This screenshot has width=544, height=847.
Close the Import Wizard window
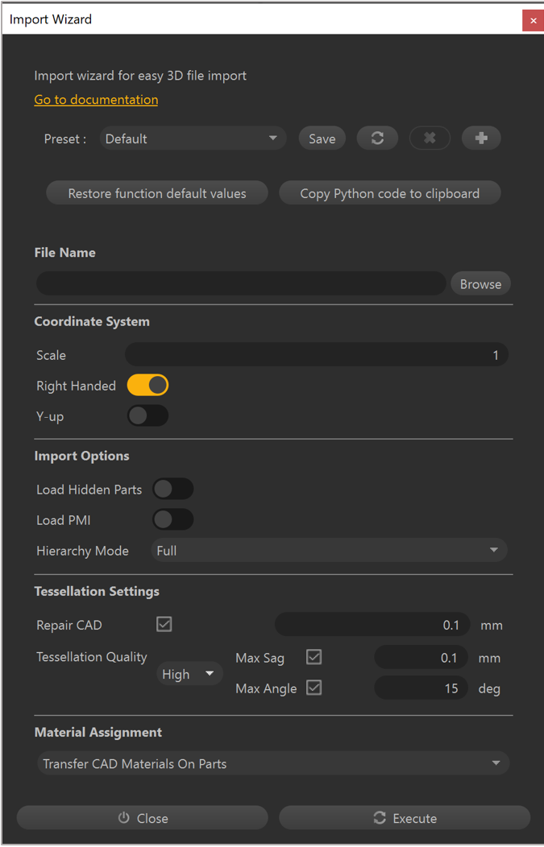point(533,20)
